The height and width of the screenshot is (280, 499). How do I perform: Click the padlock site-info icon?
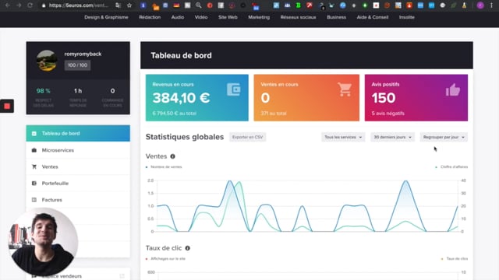click(x=44, y=5)
